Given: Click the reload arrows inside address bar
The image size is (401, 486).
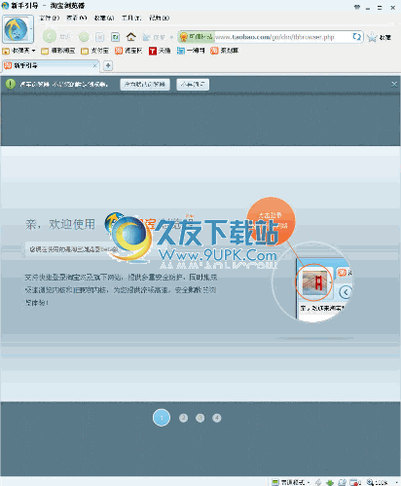Looking at the screenshot, I should pyautogui.click(x=357, y=37).
